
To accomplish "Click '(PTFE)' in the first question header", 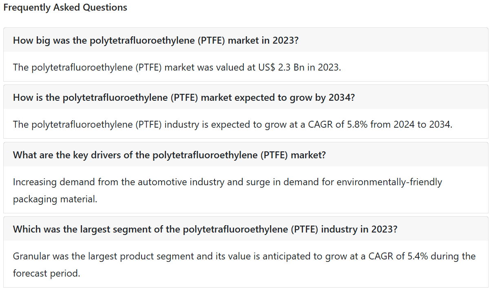I will pyautogui.click(x=212, y=40).
